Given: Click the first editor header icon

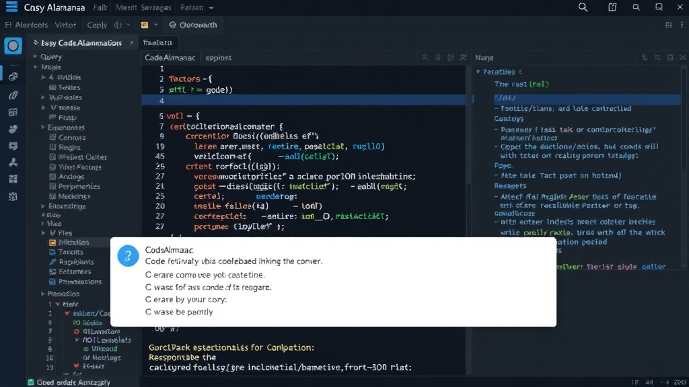Looking at the screenshot, I should click(x=425, y=58).
